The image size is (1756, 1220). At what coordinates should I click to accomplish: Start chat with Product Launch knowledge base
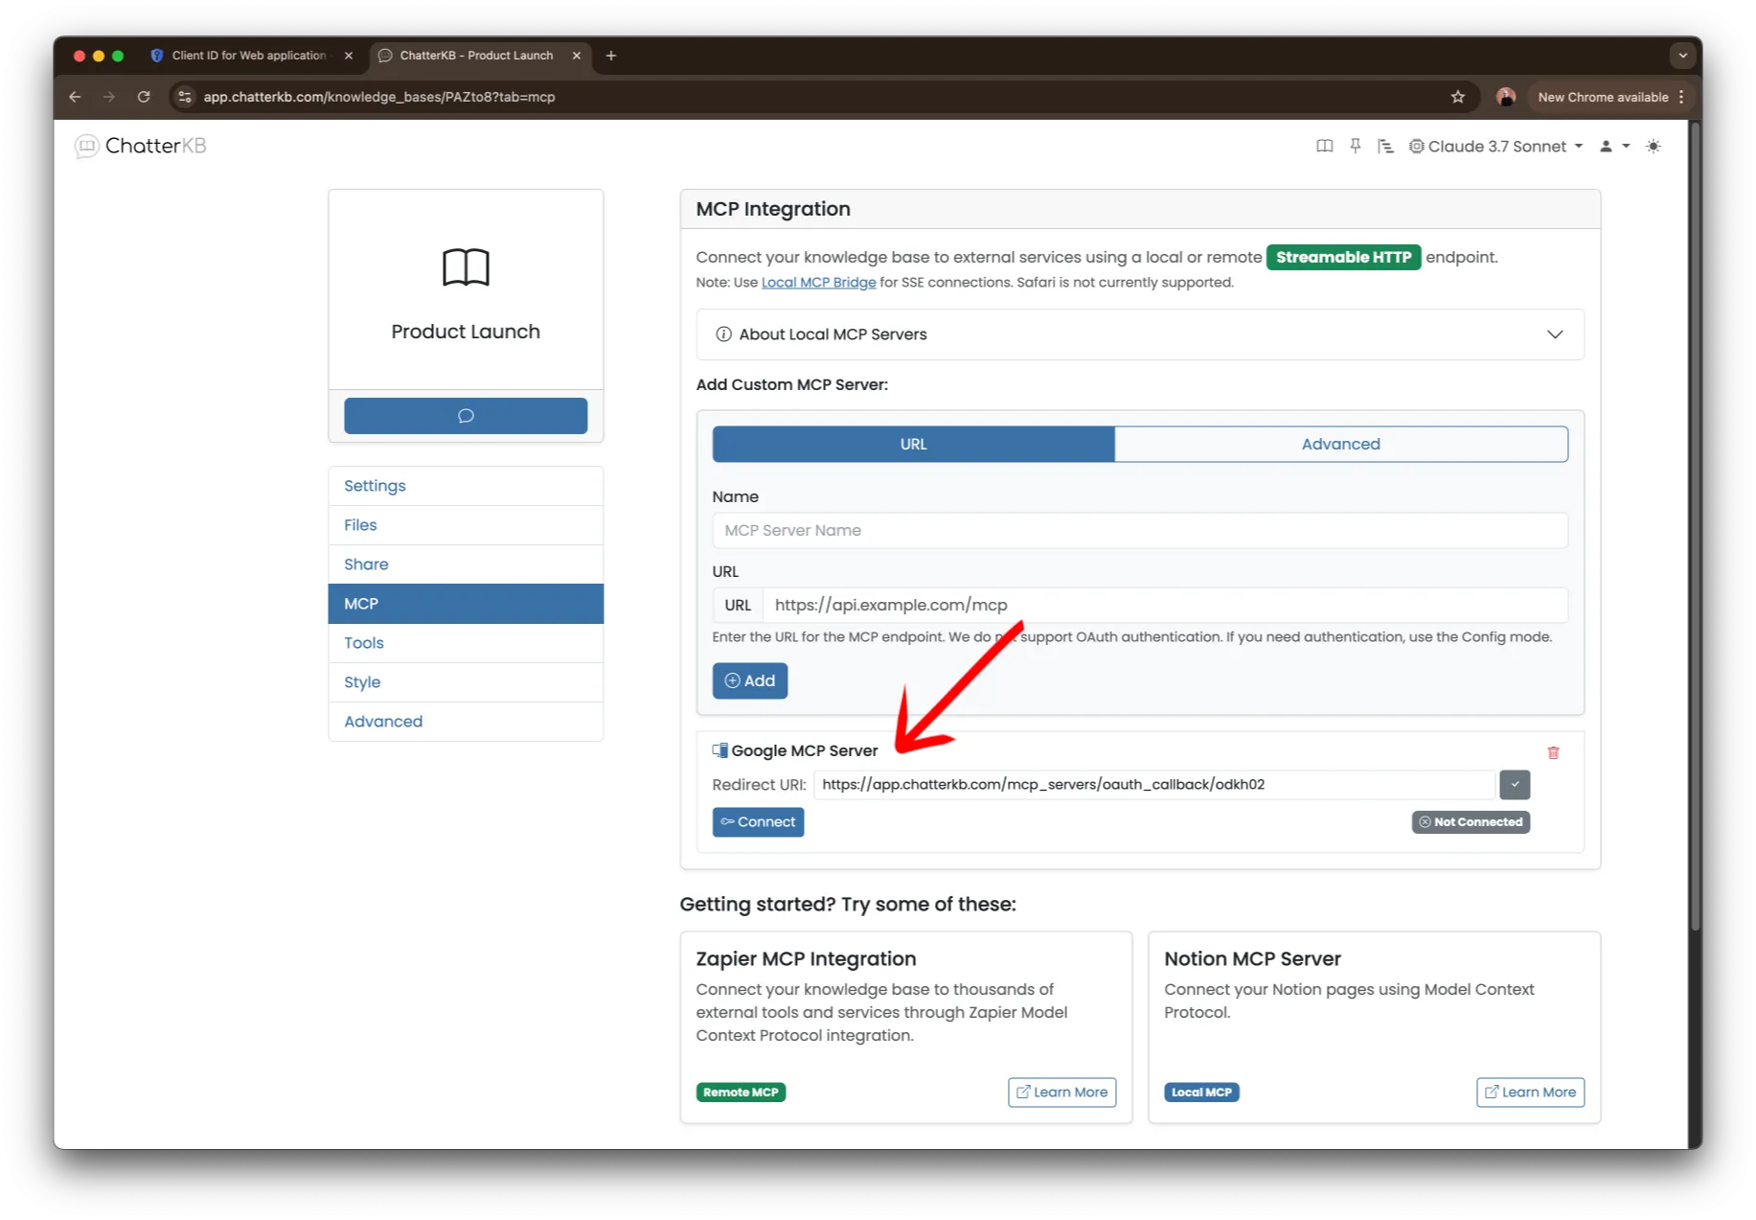(x=466, y=416)
